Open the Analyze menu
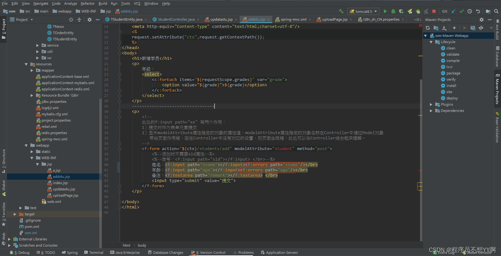The height and width of the screenshot is (256, 501). tap(70, 3)
